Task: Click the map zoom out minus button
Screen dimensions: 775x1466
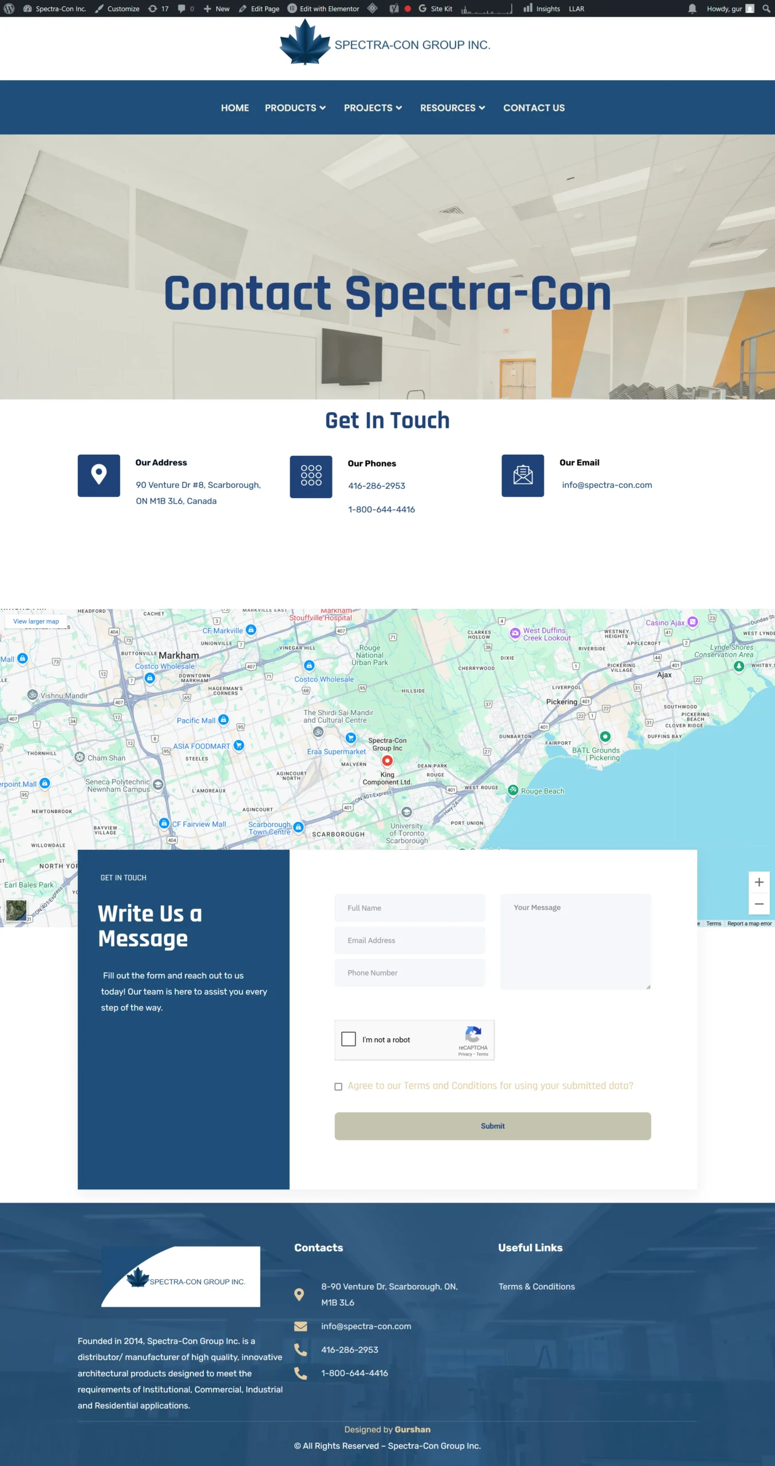Action: 758,904
